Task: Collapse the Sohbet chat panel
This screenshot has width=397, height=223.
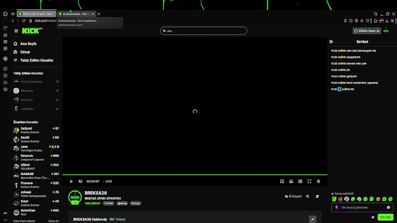Action: tap(331, 42)
